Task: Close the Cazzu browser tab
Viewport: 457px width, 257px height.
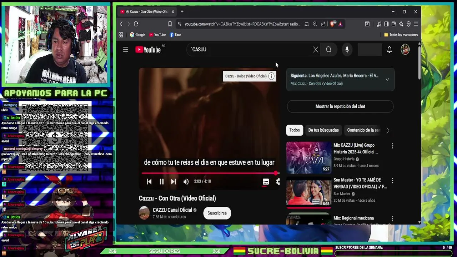Action: pos(173,11)
